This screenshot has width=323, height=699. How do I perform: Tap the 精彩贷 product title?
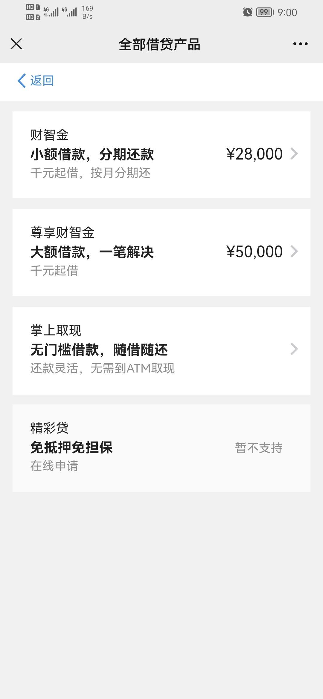point(49,428)
